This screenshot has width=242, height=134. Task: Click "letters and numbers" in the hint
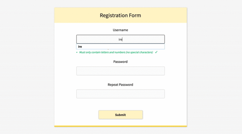pyautogui.click(x=112, y=52)
